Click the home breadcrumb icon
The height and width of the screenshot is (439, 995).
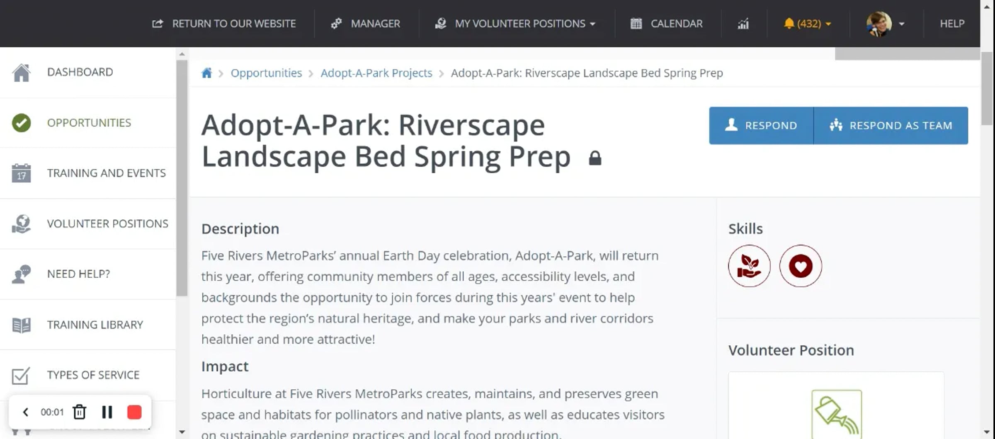(206, 73)
